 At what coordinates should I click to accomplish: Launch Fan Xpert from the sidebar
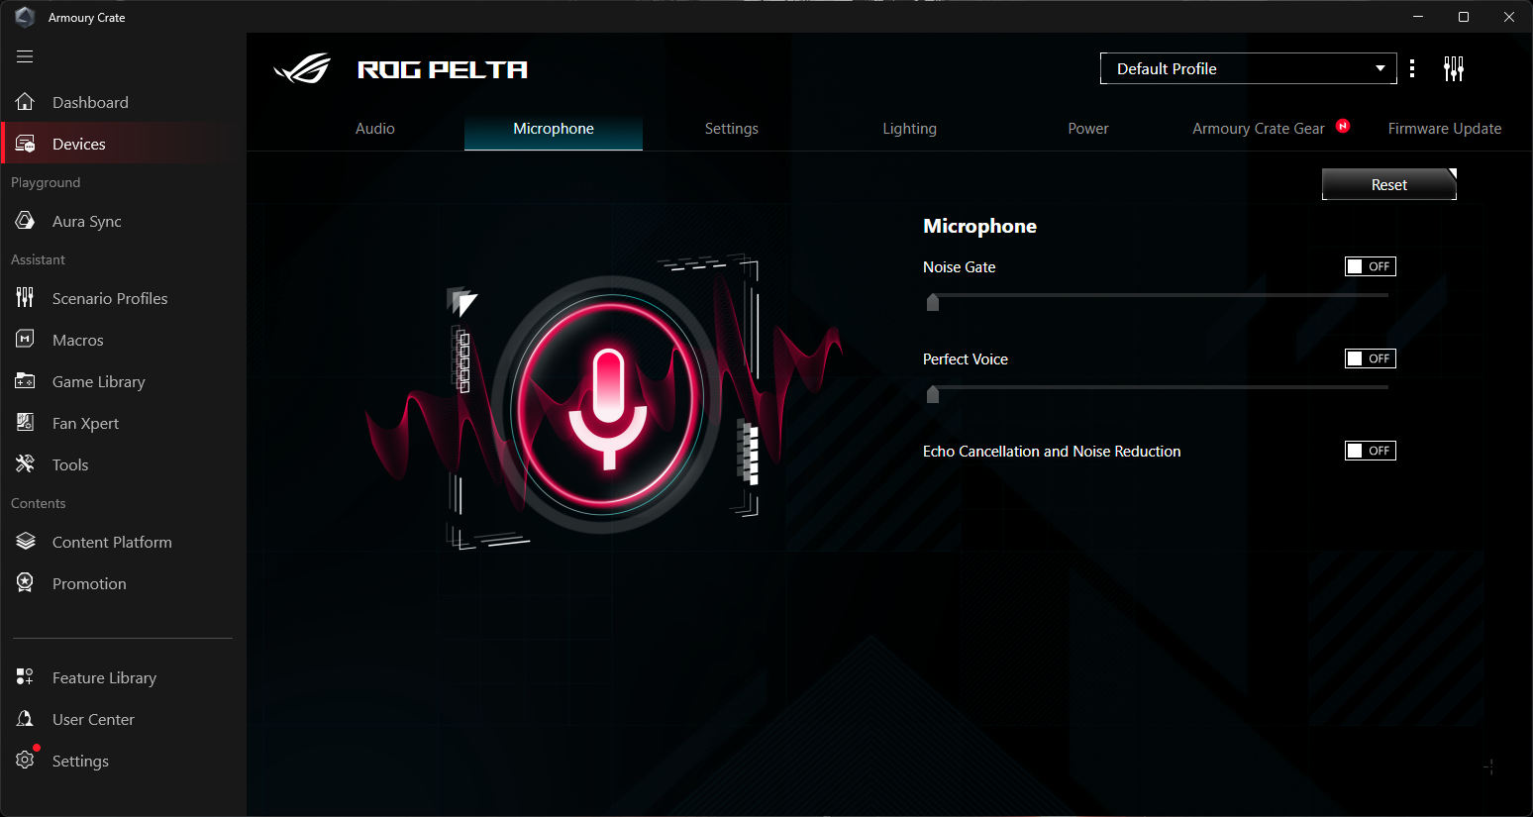85,423
